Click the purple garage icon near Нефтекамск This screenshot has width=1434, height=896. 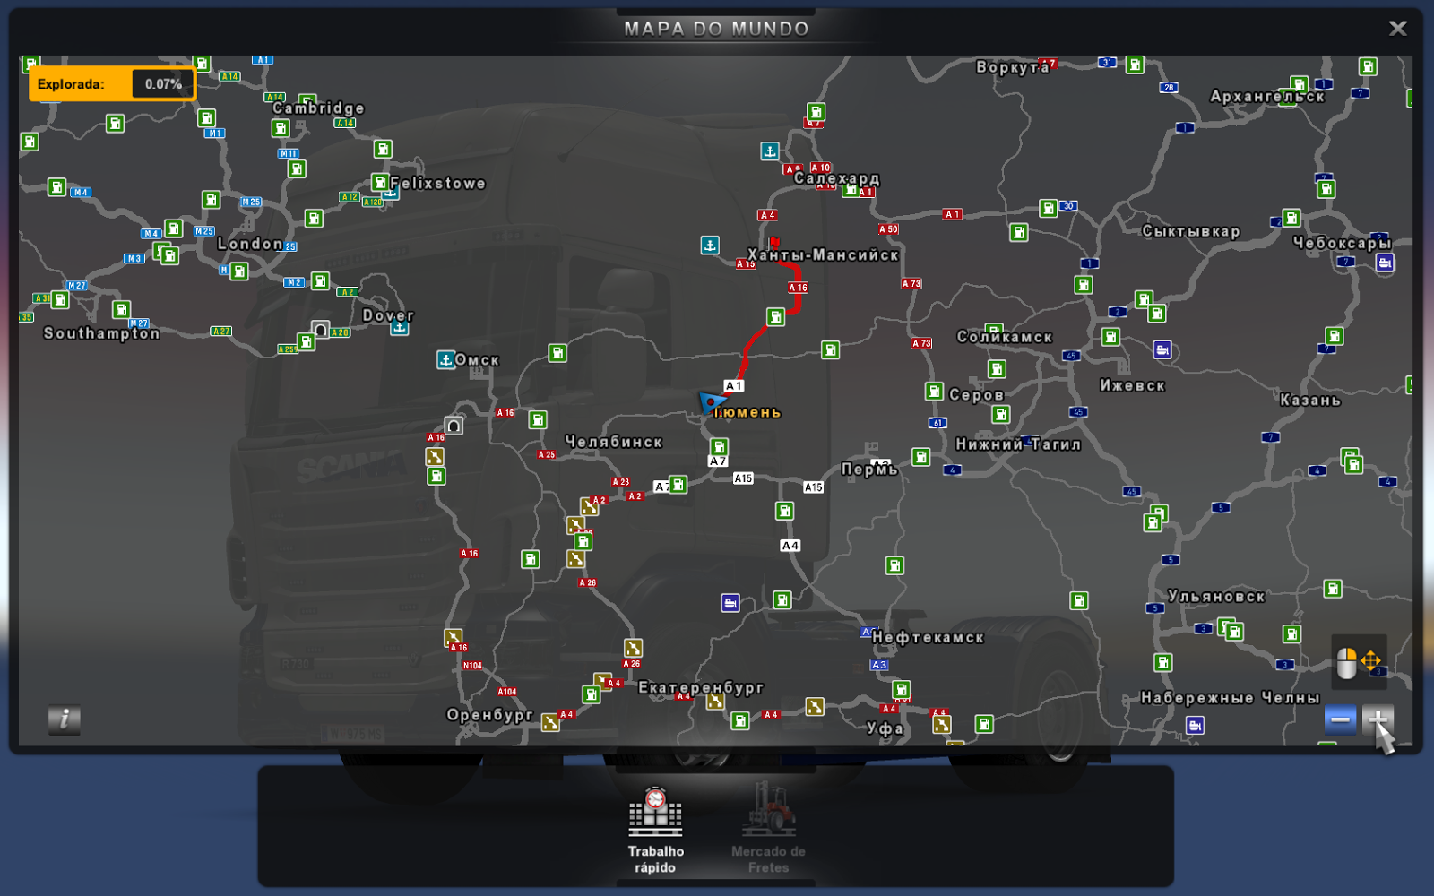tap(728, 603)
